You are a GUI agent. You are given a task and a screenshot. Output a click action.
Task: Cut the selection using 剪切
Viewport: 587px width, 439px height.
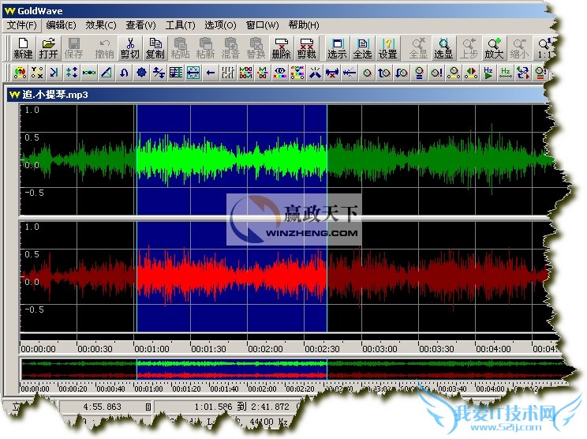pyautogui.click(x=129, y=48)
